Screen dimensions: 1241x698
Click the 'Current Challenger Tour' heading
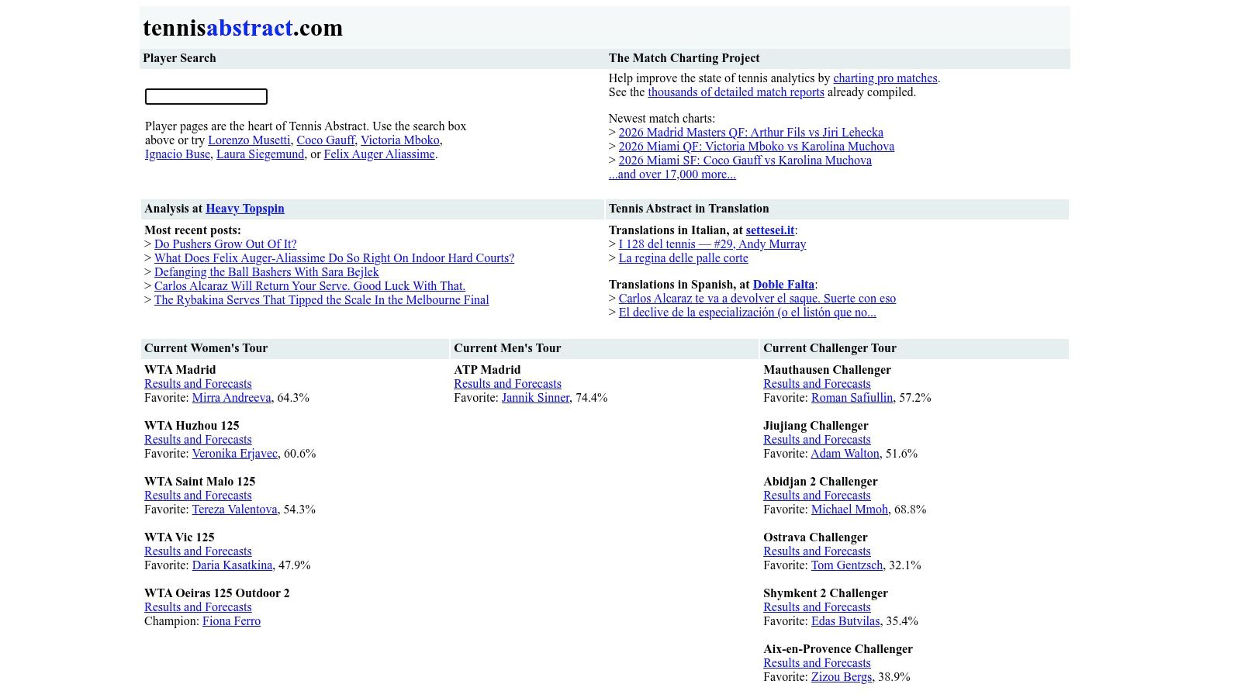click(830, 348)
